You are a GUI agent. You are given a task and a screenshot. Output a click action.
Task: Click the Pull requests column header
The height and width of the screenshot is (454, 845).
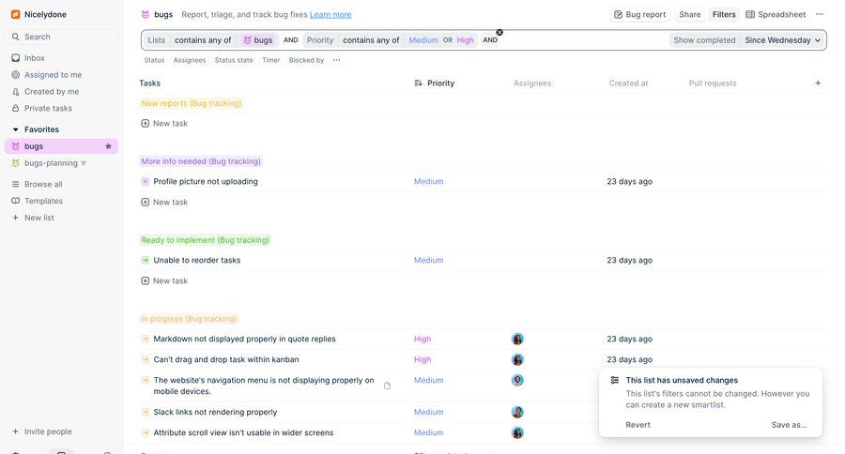click(x=713, y=83)
